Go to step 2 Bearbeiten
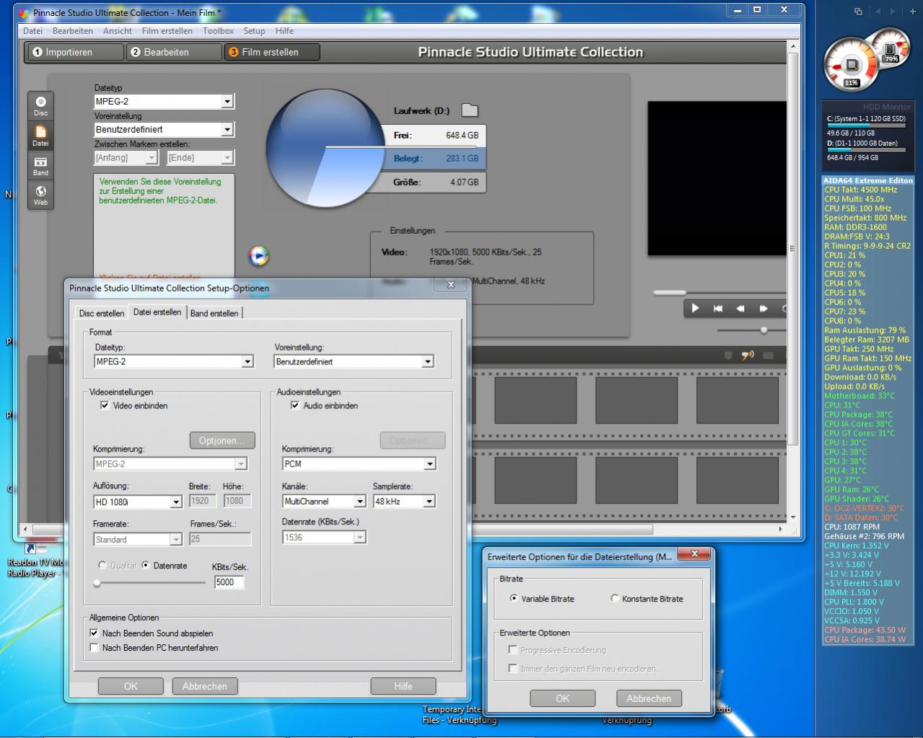923x738 pixels. click(x=173, y=52)
